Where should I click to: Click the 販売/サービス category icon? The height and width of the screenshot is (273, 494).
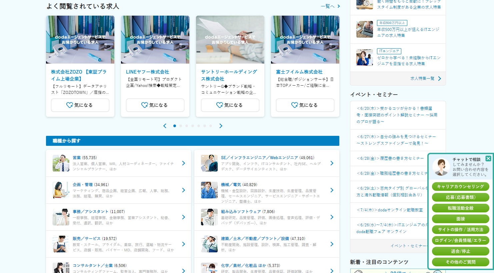tap(61, 244)
